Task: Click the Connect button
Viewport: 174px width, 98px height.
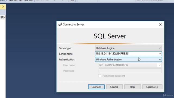Action: click(x=96, y=87)
